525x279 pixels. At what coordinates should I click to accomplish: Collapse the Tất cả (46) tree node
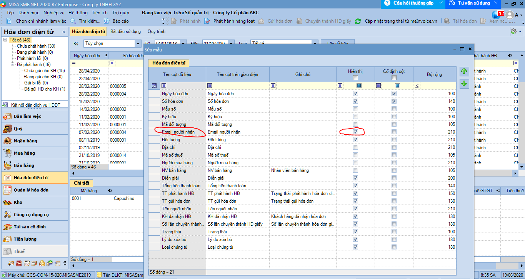pos(5,40)
